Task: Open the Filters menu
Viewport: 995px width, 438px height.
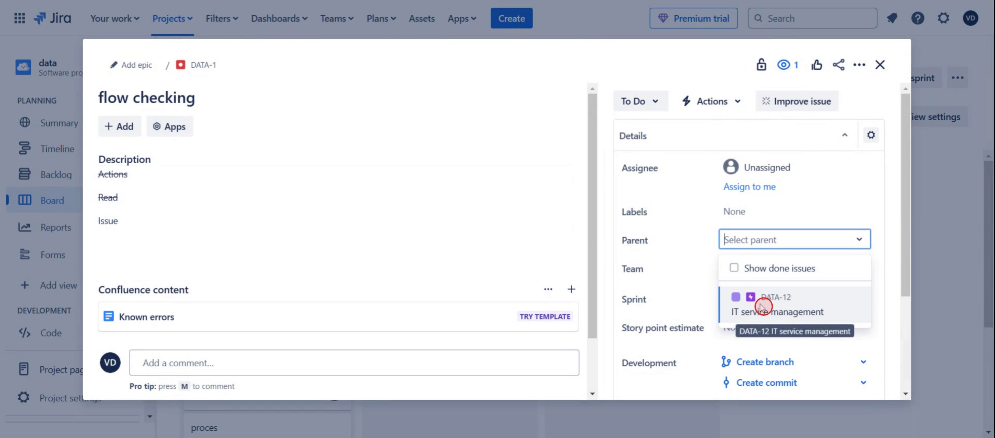Action: pos(222,18)
